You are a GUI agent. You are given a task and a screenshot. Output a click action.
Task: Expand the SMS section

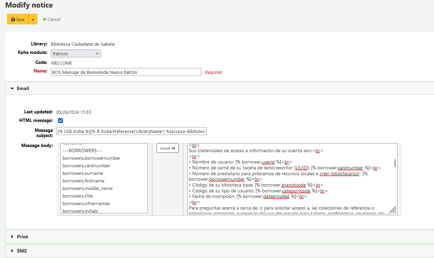click(x=22, y=251)
